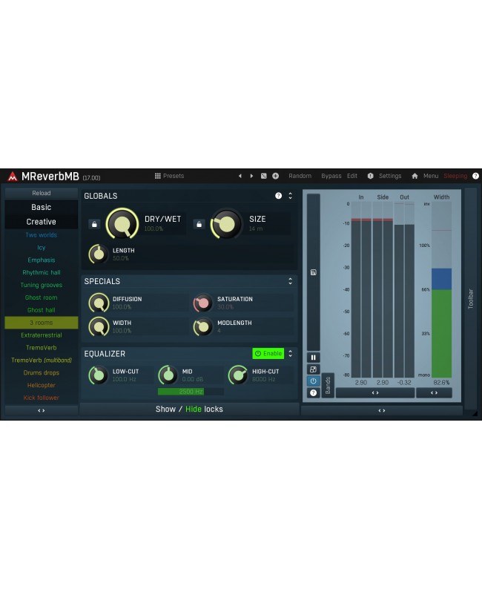Expand the Globals section arrows

tap(290, 196)
